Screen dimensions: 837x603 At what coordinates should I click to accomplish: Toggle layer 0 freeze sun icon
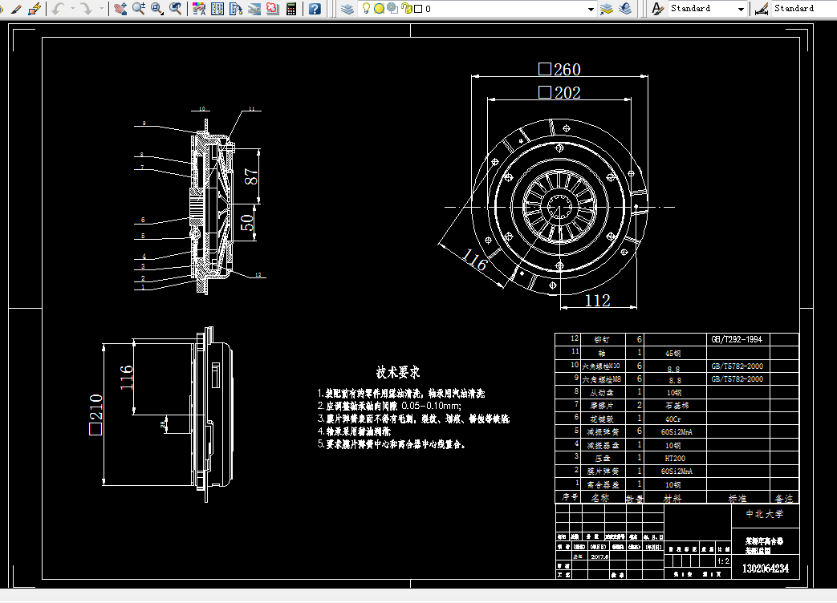click(379, 9)
